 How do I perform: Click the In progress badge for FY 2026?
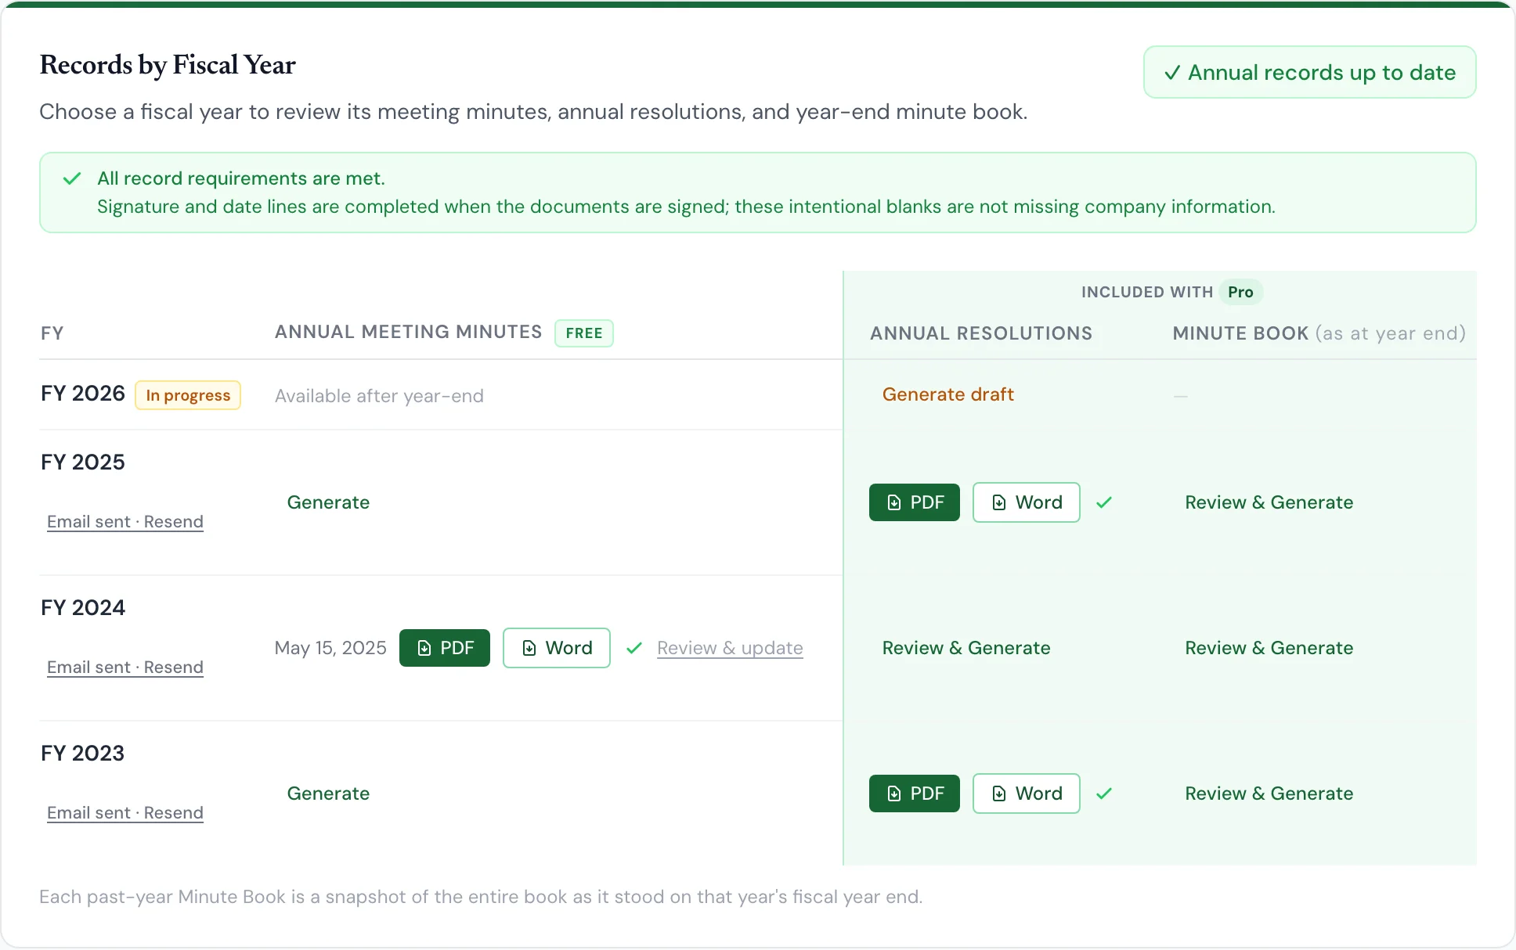(188, 395)
